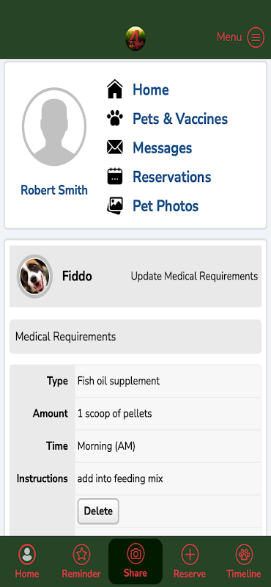Open Messages link
Viewport: 271px width, 587px height.
click(x=162, y=147)
